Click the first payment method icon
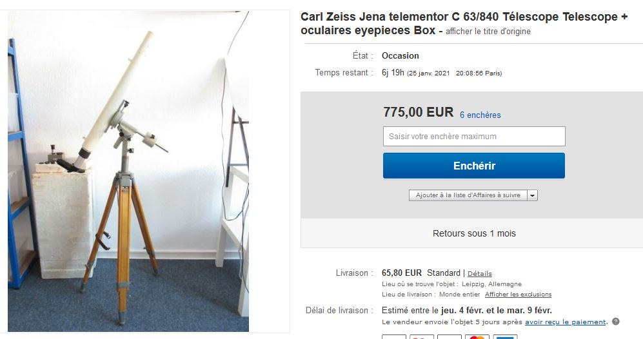The image size is (643, 339). click(x=393, y=337)
